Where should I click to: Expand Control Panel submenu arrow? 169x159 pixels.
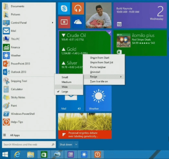pos(53,23)
